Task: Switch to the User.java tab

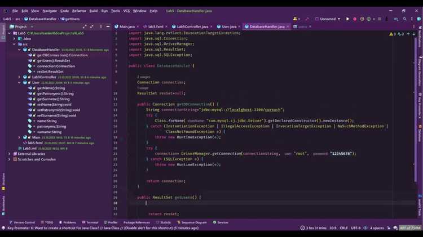Action: [229, 26]
